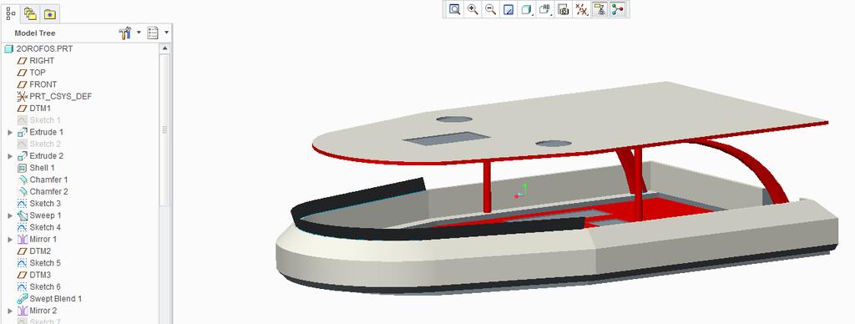Zoom in using the magnifier plus icon

pyautogui.click(x=473, y=9)
